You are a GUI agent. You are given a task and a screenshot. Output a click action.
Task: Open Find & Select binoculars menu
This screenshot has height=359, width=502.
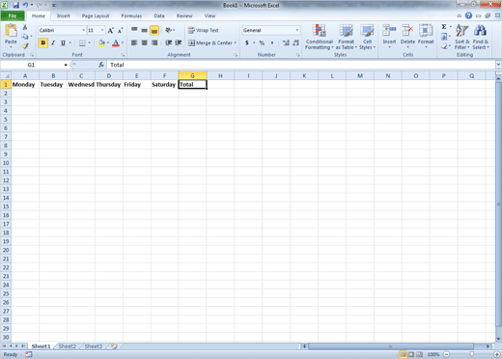[481, 37]
